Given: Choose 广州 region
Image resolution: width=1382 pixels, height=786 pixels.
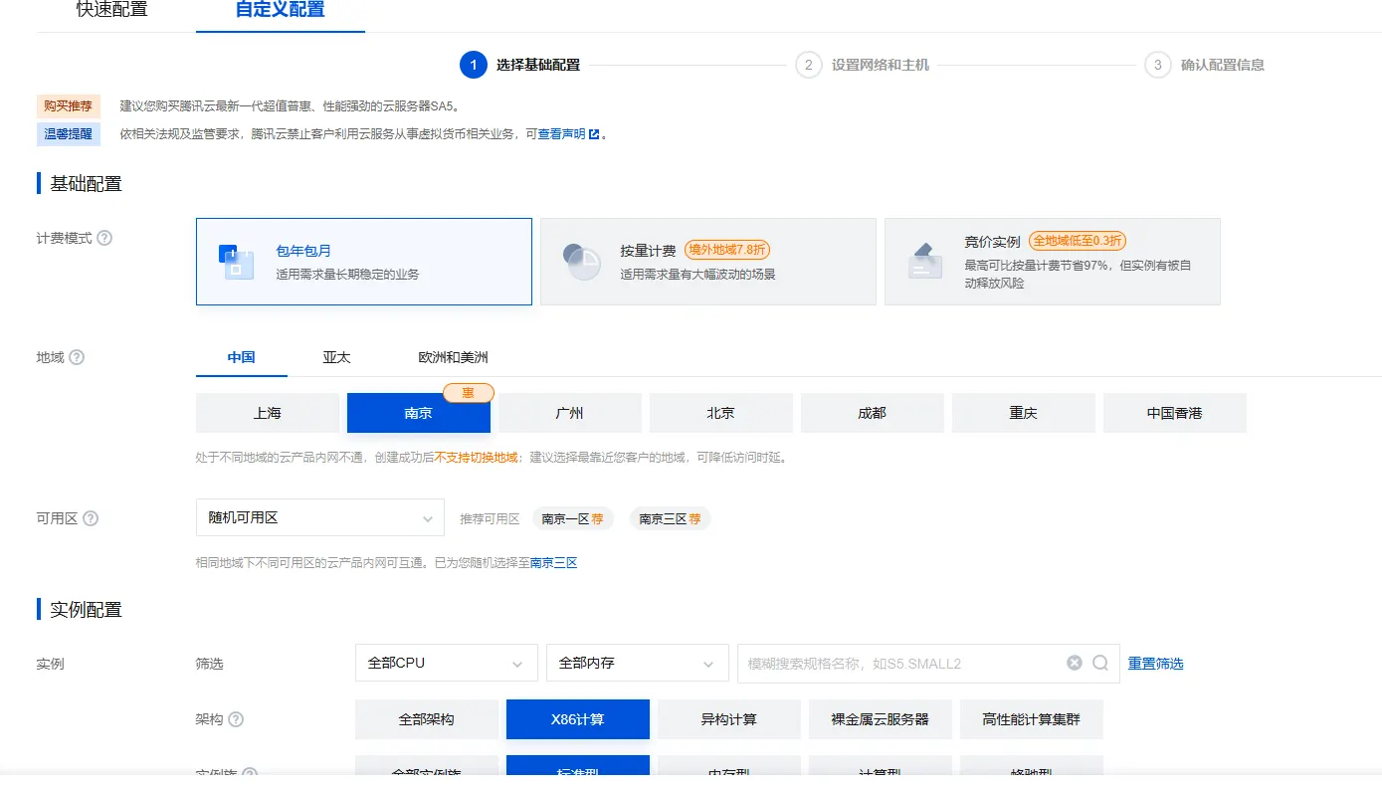Looking at the screenshot, I should tap(570, 413).
